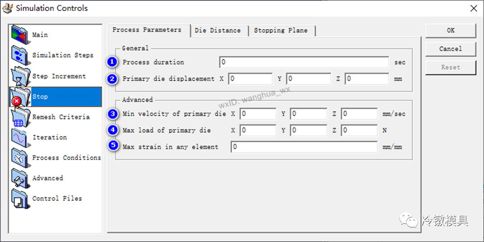Click Min velocity of primary die Y field
The image size is (484, 242).
(309, 113)
